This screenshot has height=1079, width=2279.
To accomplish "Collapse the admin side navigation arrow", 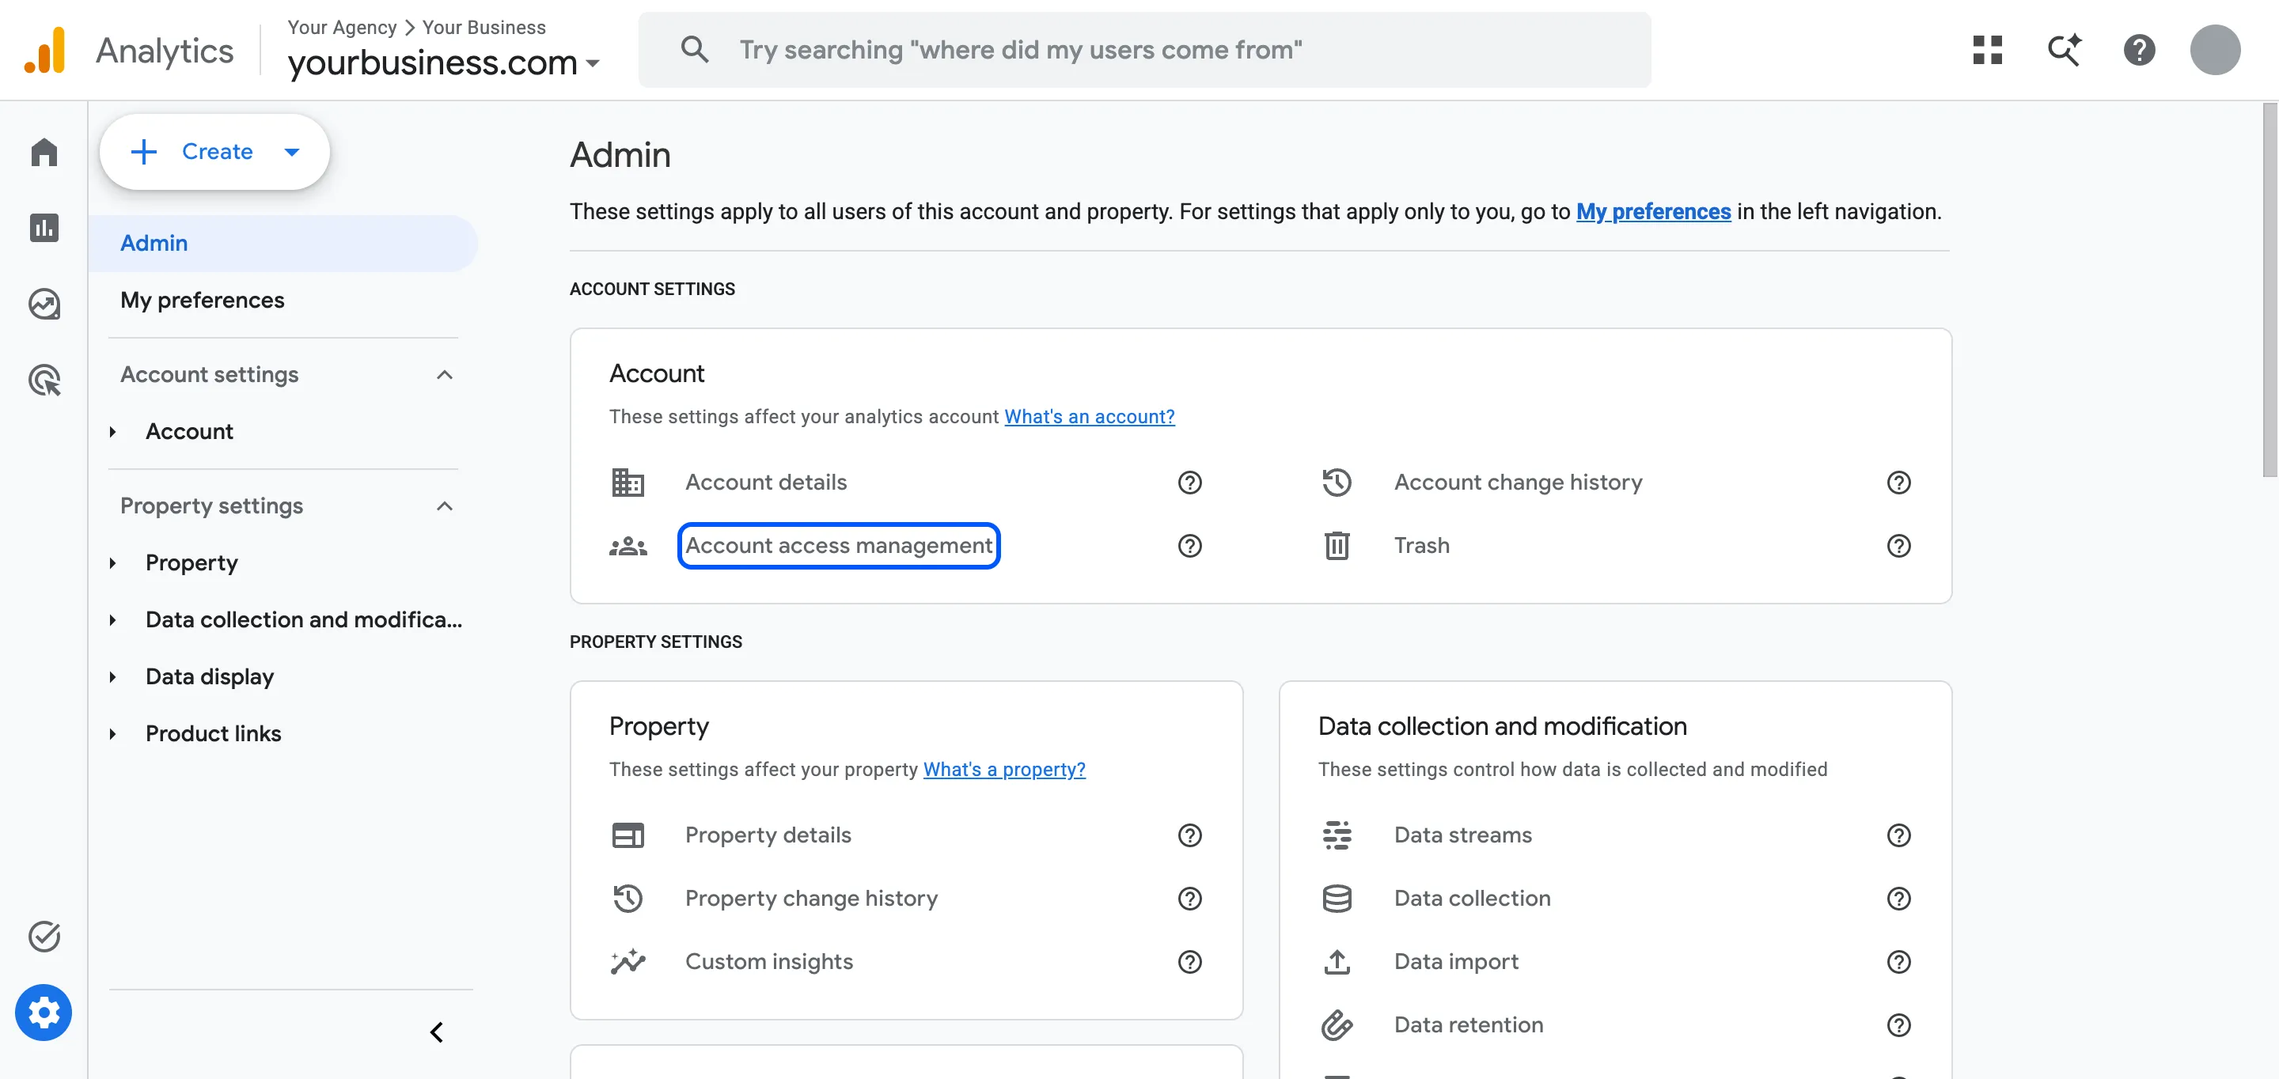I will 436,1032.
